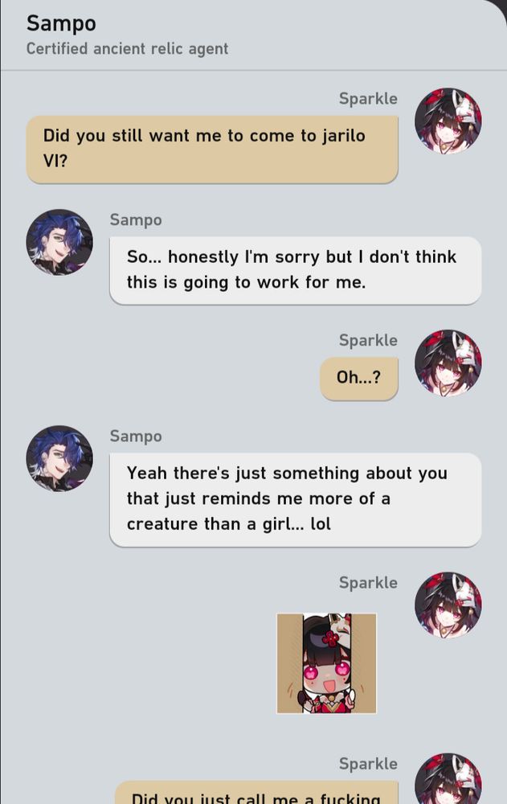Click the Sparkle name label above 'Oh...?'
Screen dimensions: 507x804
coord(368,340)
